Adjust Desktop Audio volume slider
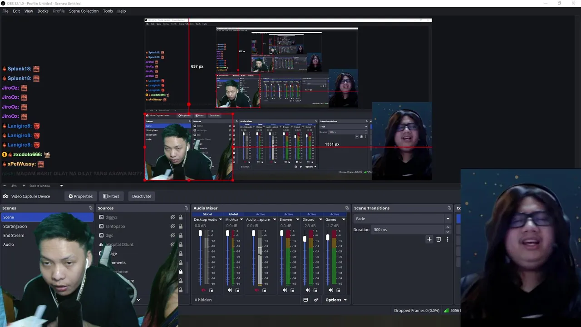Screen dimensions: 581x327 [200, 233]
